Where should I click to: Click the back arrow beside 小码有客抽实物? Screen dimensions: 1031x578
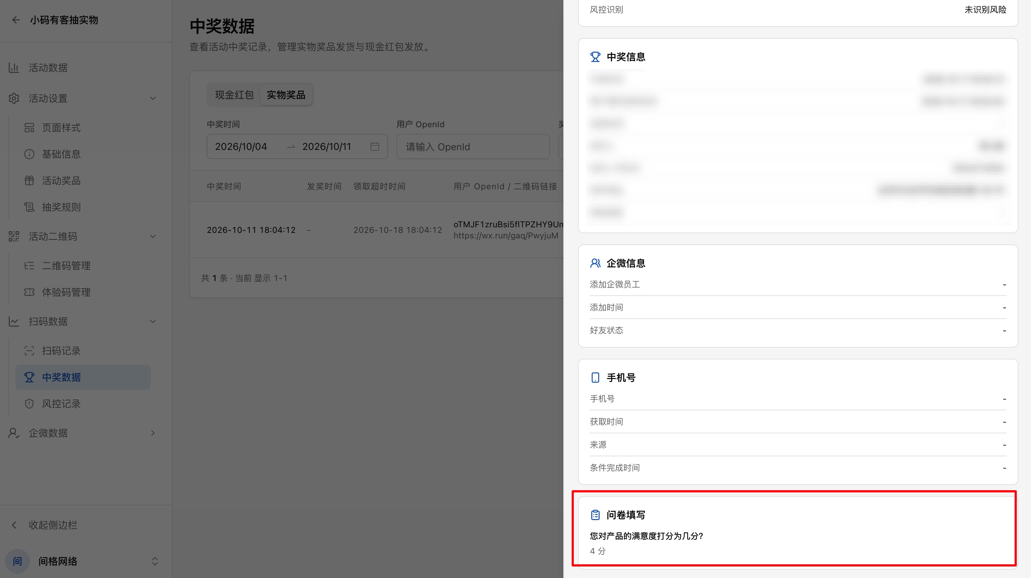(16, 20)
